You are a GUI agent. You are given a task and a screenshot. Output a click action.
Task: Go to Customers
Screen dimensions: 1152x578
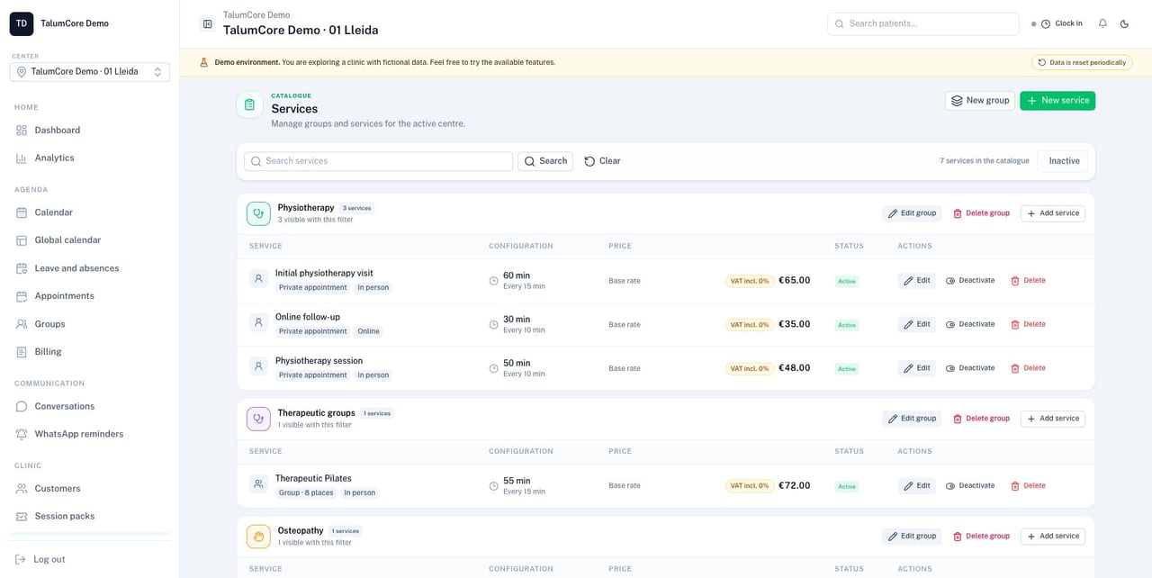58,489
